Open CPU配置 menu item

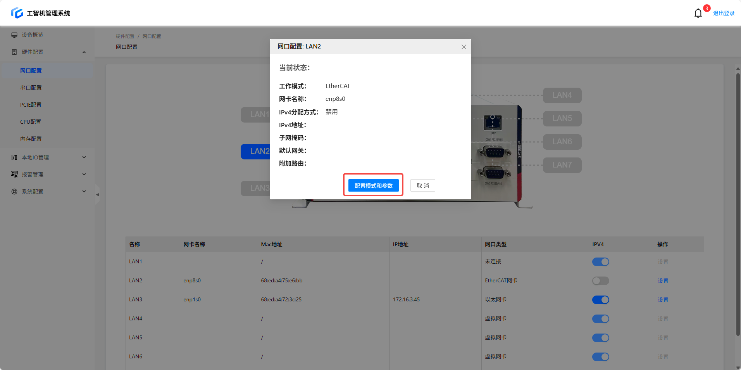31,122
